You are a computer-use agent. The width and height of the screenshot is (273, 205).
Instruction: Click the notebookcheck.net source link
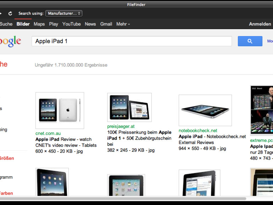pos(198,131)
